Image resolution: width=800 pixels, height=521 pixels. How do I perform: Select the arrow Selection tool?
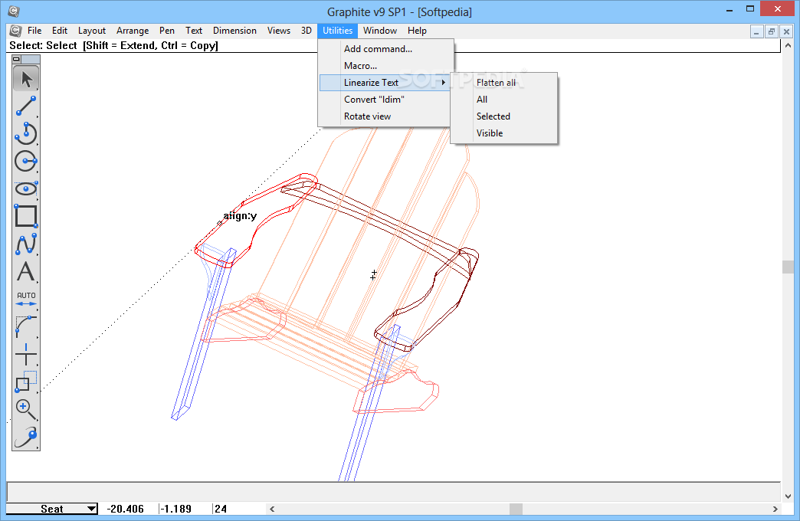click(26, 79)
